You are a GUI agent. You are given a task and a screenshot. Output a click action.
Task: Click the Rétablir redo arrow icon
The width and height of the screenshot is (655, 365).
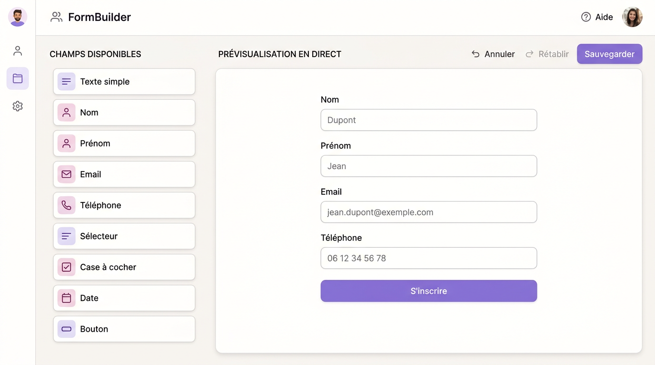tap(529, 54)
